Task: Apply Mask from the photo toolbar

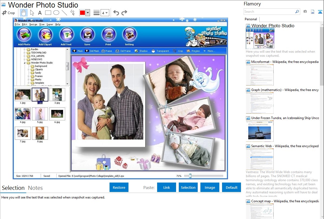Action: coord(78,51)
